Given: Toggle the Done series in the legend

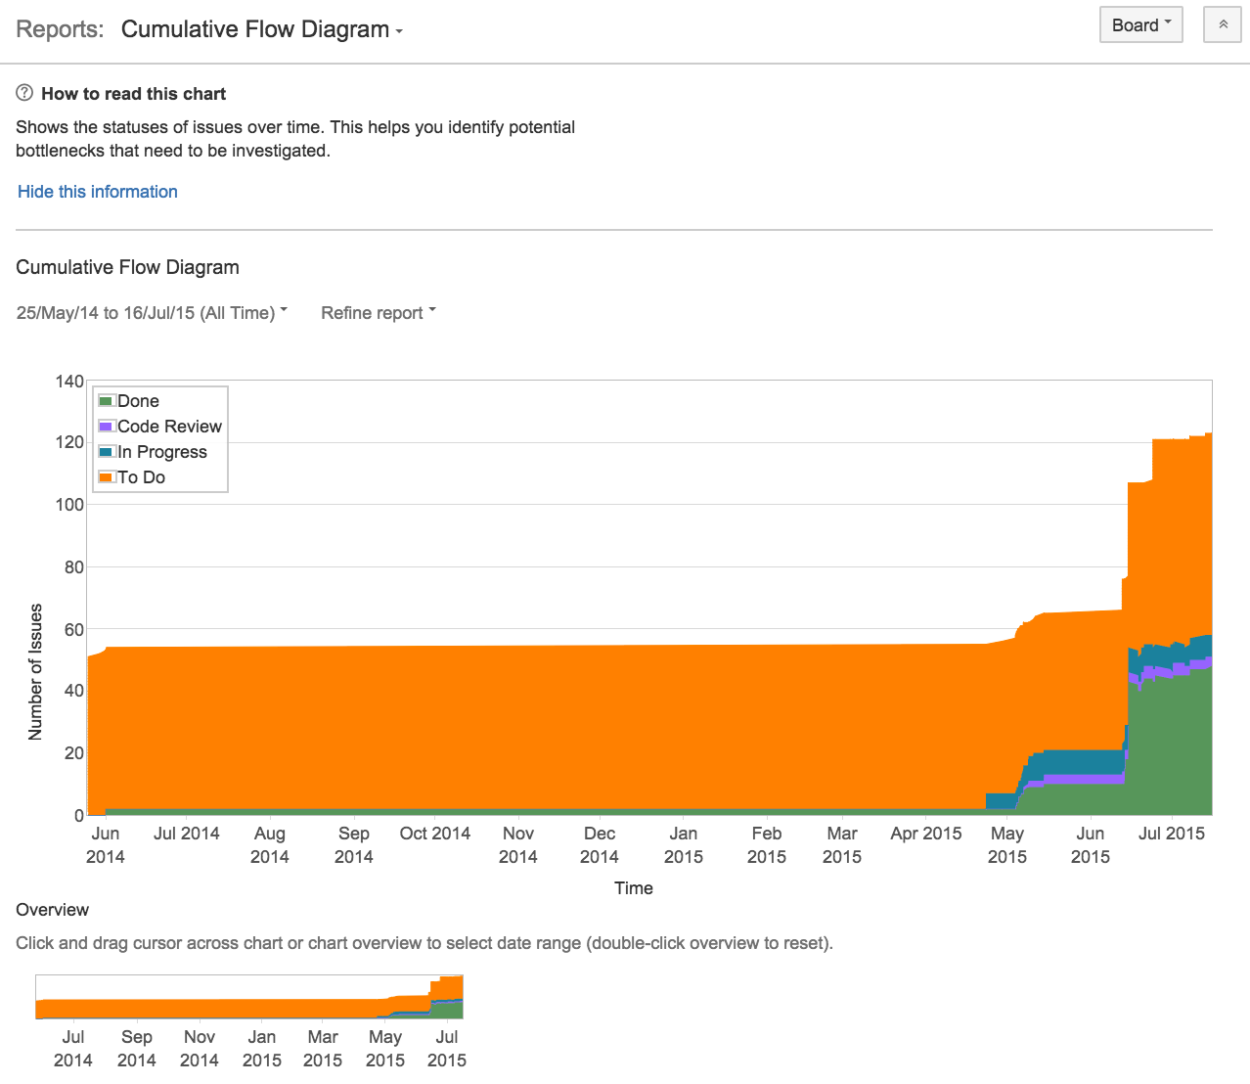Looking at the screenshot, I should click(138, 400).
